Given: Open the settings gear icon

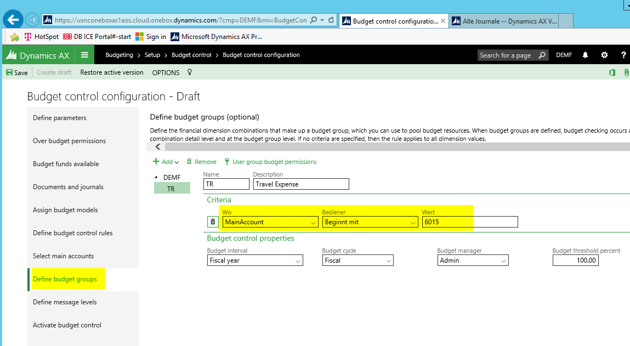Looking at the screenshot, I should (x=604, y=55).
